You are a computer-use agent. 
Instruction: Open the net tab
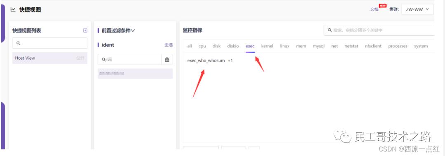335,46
